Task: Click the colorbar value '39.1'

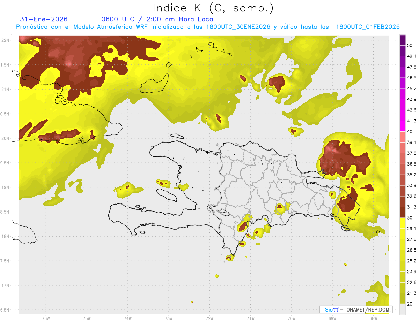Action: pos(411,142)
